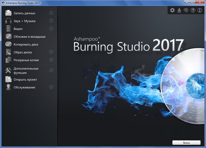Click the Ashampoo logo in the title bar
The image size is (206, 148).
click(3, 3)
